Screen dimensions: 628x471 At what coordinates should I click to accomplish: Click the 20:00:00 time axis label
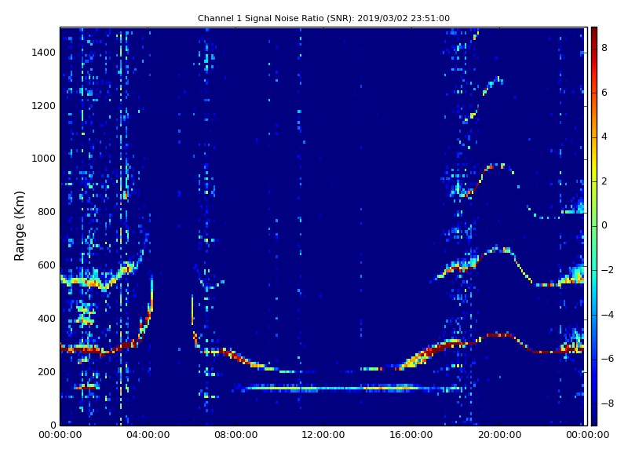tap(499, 435)
